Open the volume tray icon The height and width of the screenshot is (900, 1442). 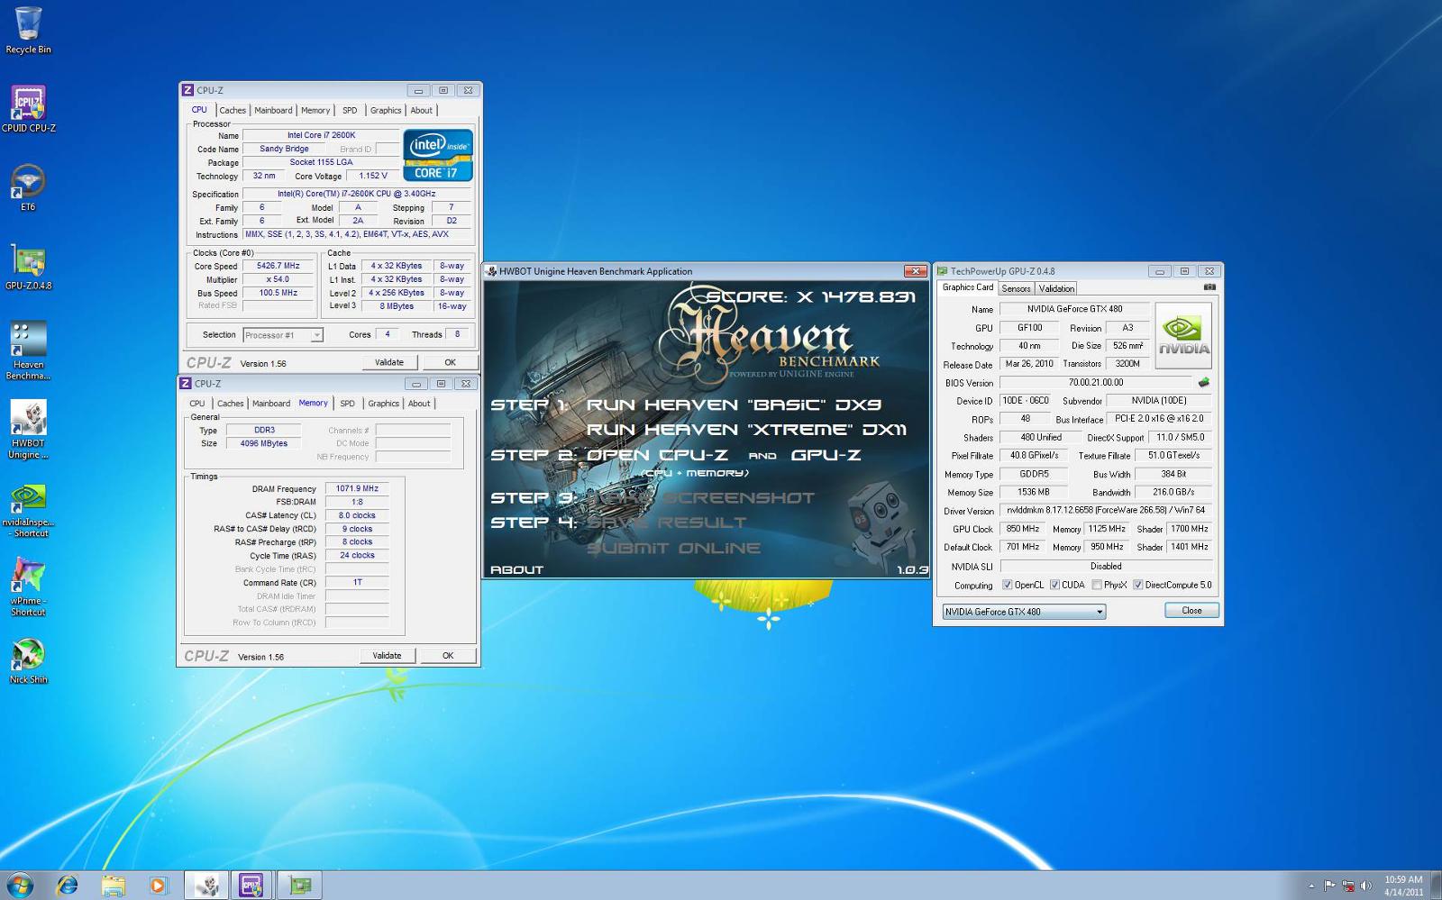1365,886
